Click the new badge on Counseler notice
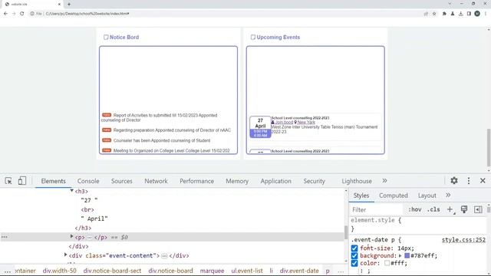The width and height of the screenshot is (491, 276). coord(107,140)
